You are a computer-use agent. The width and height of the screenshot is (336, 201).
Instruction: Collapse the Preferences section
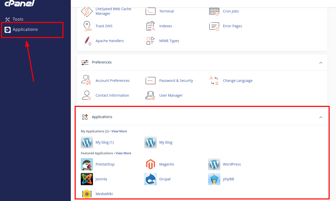321,62
